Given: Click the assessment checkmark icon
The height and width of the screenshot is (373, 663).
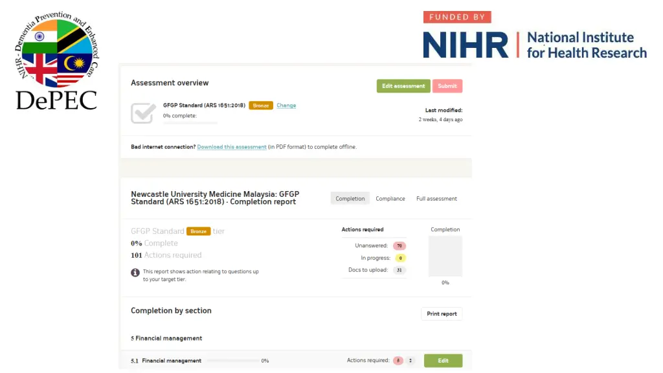Looking at the screenshot, I should (x=143, y=113).
